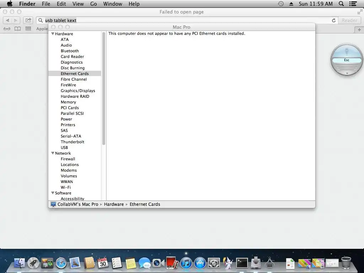This screenshot has width=364, height=273.
Task: Open Contacts book in Dock
Action: pyautogui.click(x=89, y=263)
